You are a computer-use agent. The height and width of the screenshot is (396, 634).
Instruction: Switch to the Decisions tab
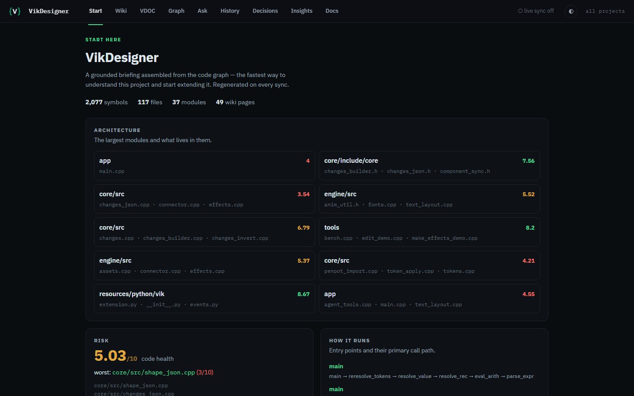click(x=265, y=11)
